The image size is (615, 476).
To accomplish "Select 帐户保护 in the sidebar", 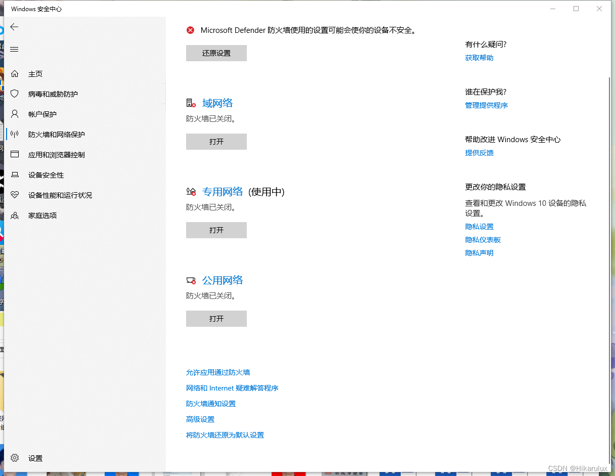I will pos(43,114).
